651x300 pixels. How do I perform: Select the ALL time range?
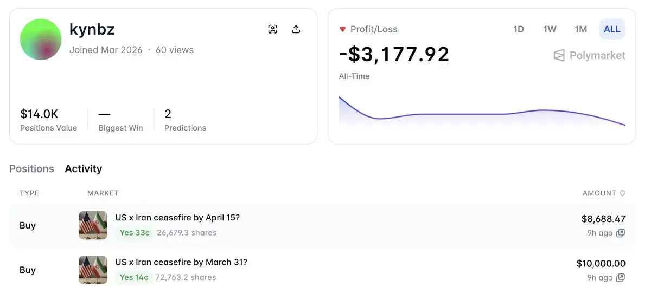(612, 29)
